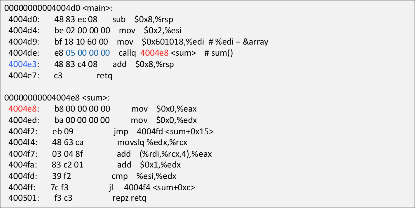The width and height of the screenshot is (415, 208).
Task: Click the 'jl 4004f4 <sum+0xc>' instruction
Action: [152, 187]
